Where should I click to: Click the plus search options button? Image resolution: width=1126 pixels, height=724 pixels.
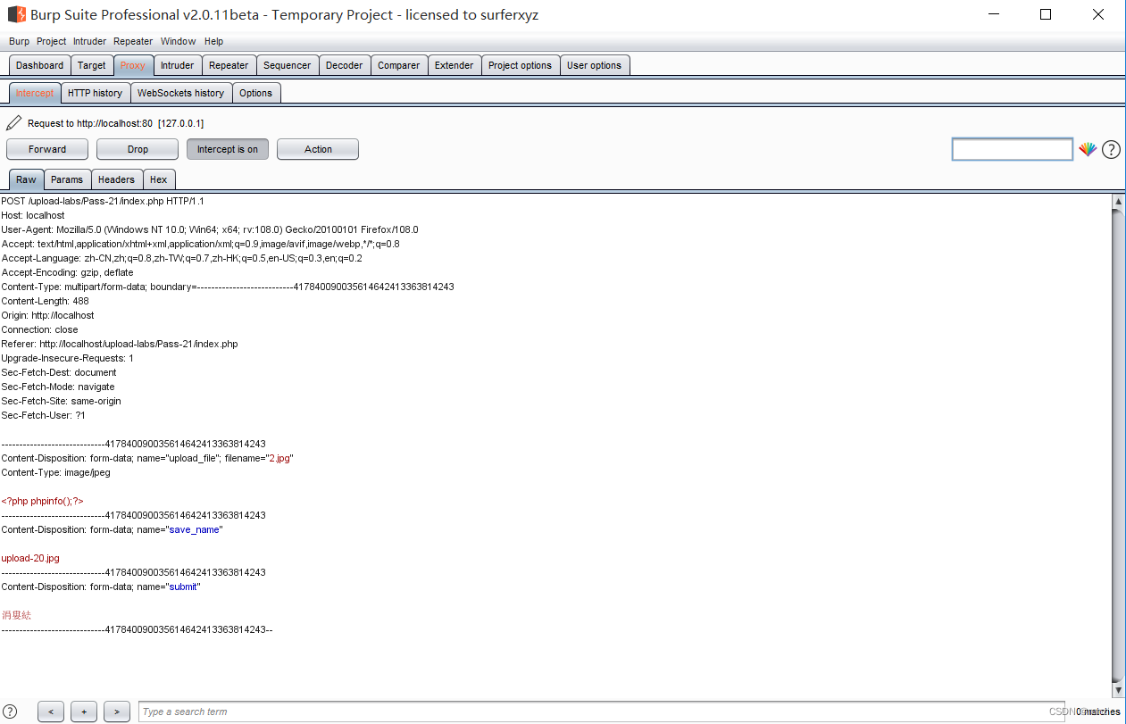(x=84, y=712)
